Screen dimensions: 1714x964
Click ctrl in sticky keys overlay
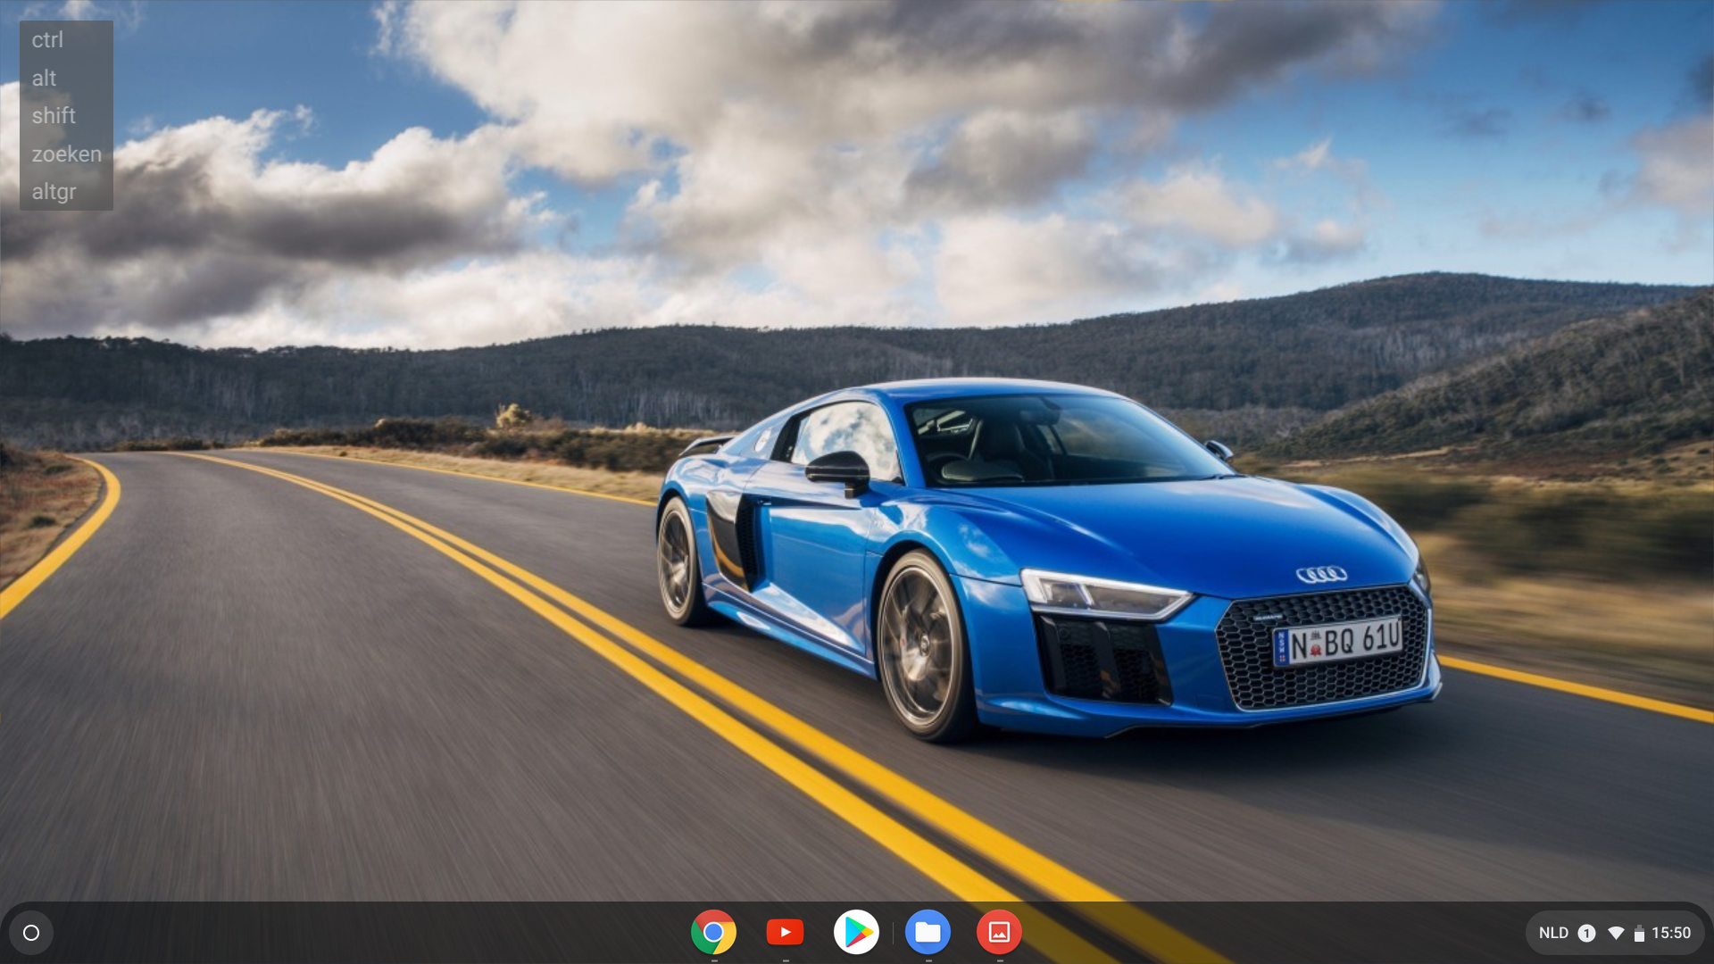point(47,40)
